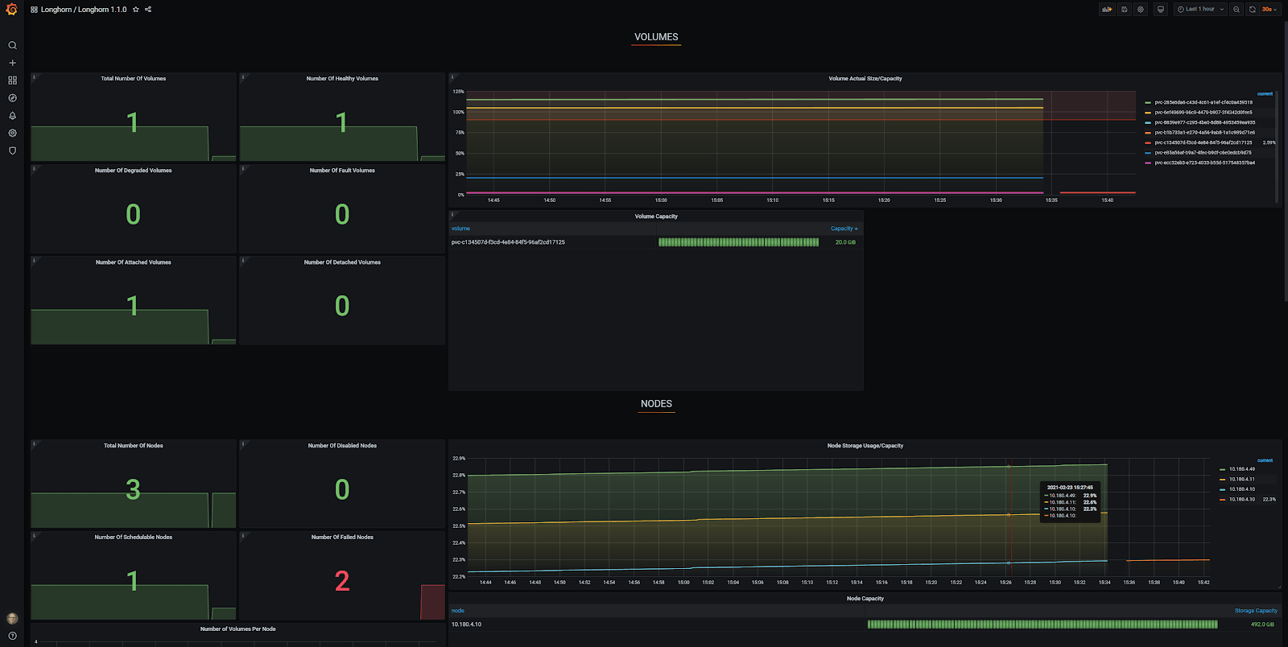Screen dimensions: 1288x647
Task: Toggle series pvc-8839e977 in the volume legend
Action: [1204, 122]
